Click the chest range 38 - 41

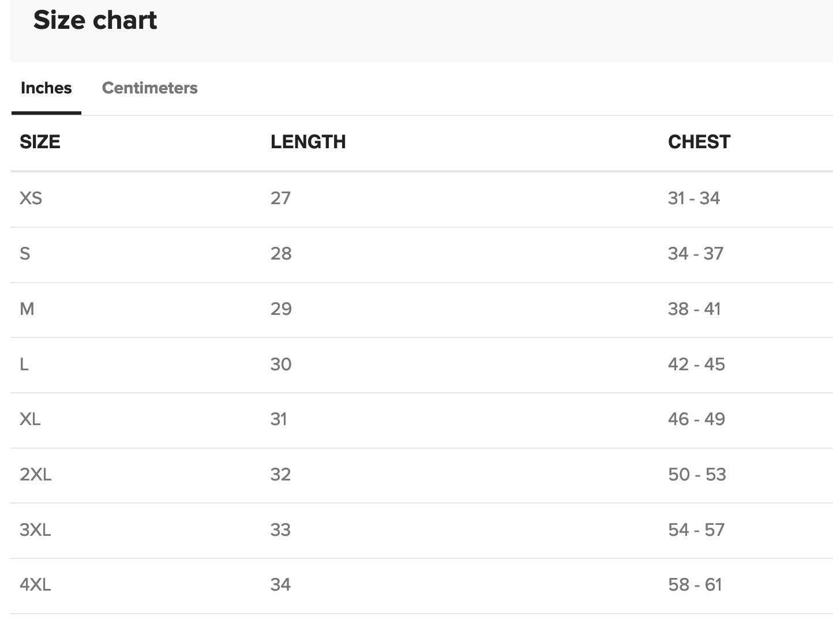pos(694,309)
